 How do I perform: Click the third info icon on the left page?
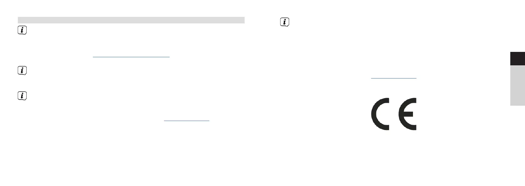[22, 96]
